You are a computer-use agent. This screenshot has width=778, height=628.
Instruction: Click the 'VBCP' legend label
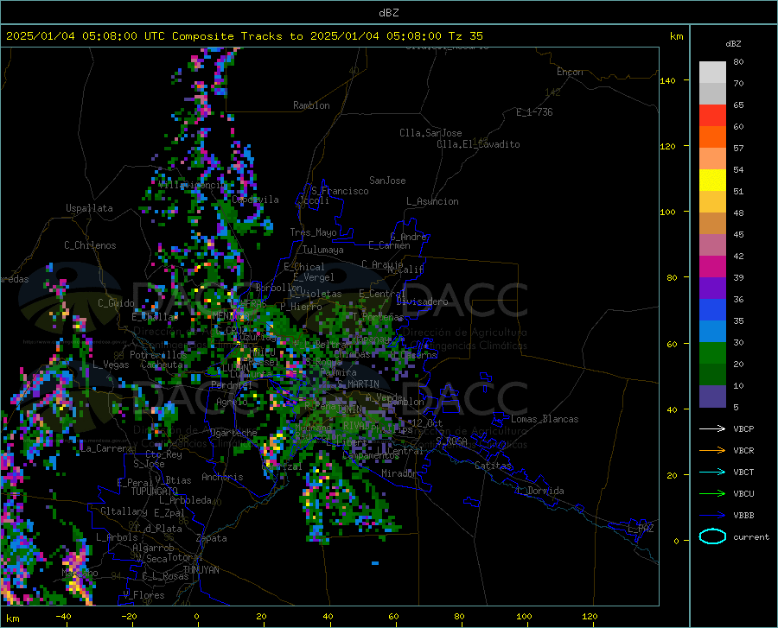click(743, 428)
